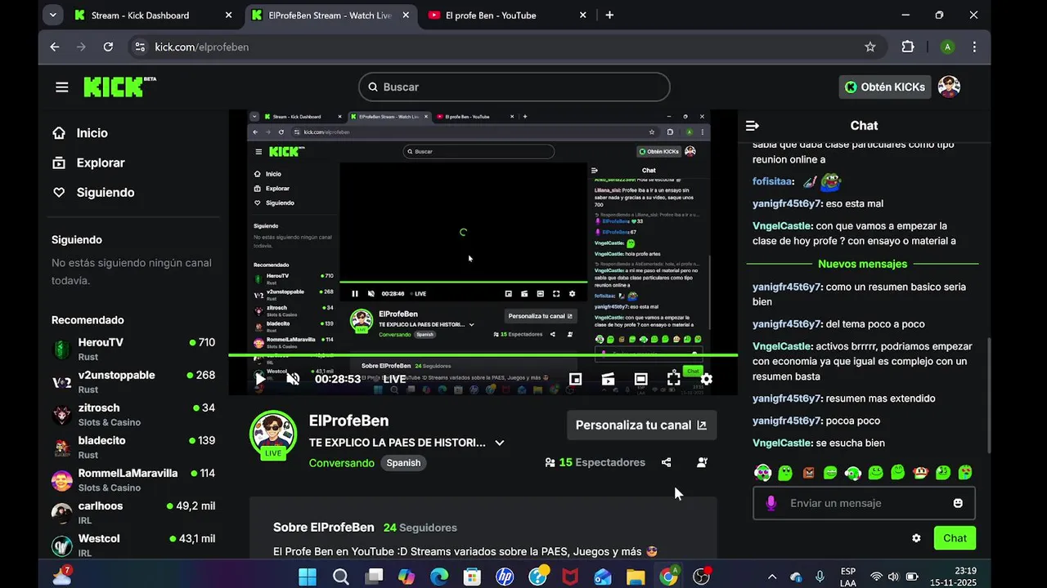Toggle the mini player mode
This screenshot has width=1047, height=588.
(575, 379)
